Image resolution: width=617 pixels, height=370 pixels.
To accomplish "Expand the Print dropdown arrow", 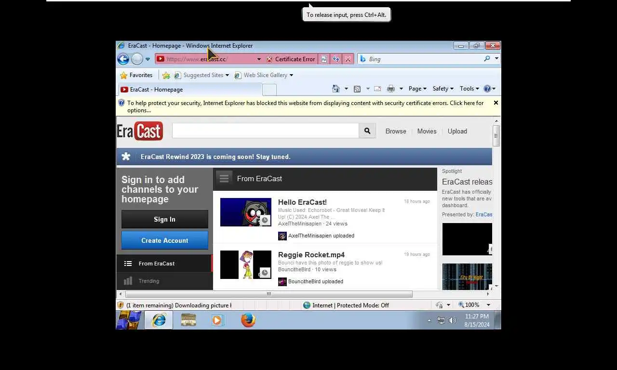I will point(401,89).
